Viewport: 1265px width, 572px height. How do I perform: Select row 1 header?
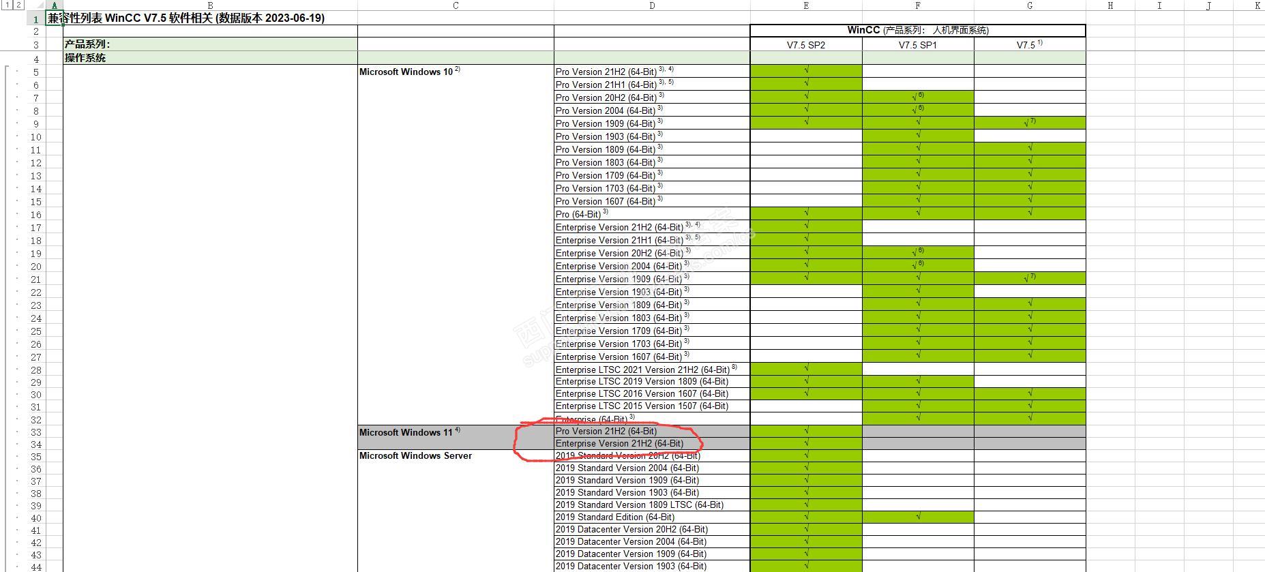pyautogui.click(x=36, y=18)
